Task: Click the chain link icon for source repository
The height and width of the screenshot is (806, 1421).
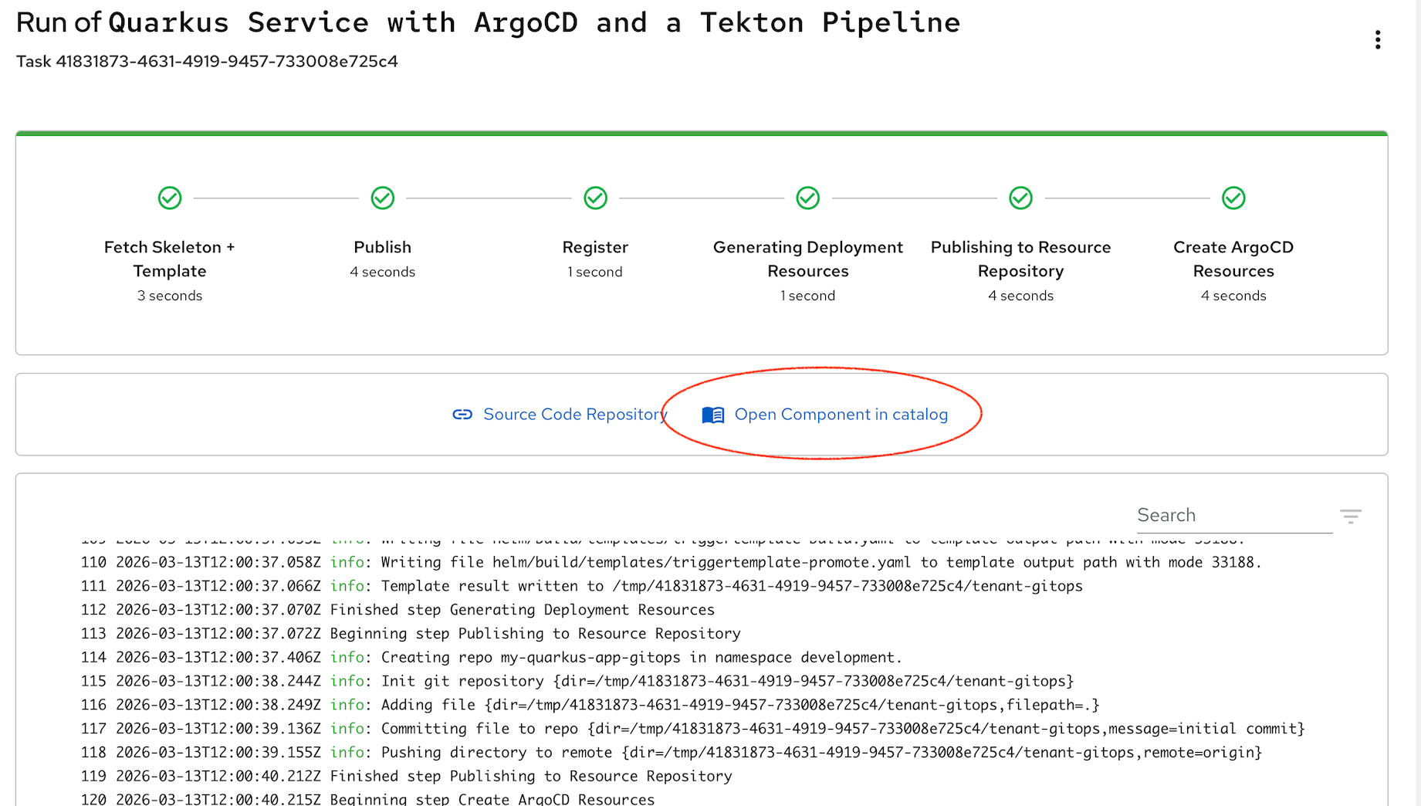Action: pos(462,415)
